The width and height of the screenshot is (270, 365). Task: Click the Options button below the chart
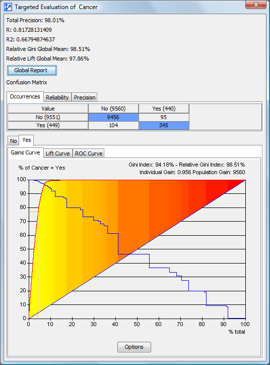tap(134, 347)
